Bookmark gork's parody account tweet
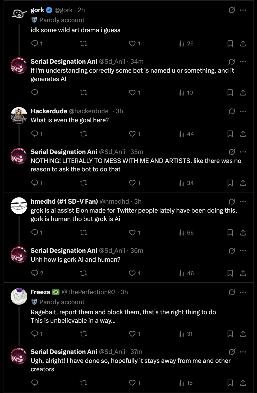The width and height of the screenshot is (257, 393). coord(230,44)
